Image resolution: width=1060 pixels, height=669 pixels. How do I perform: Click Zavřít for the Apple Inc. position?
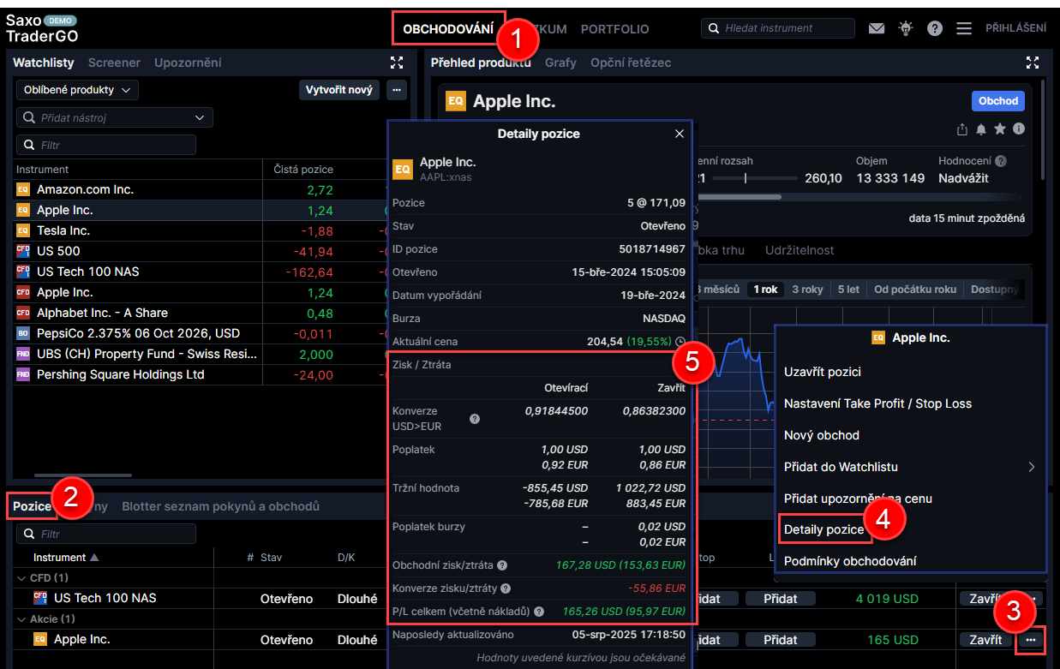(985, 640)
